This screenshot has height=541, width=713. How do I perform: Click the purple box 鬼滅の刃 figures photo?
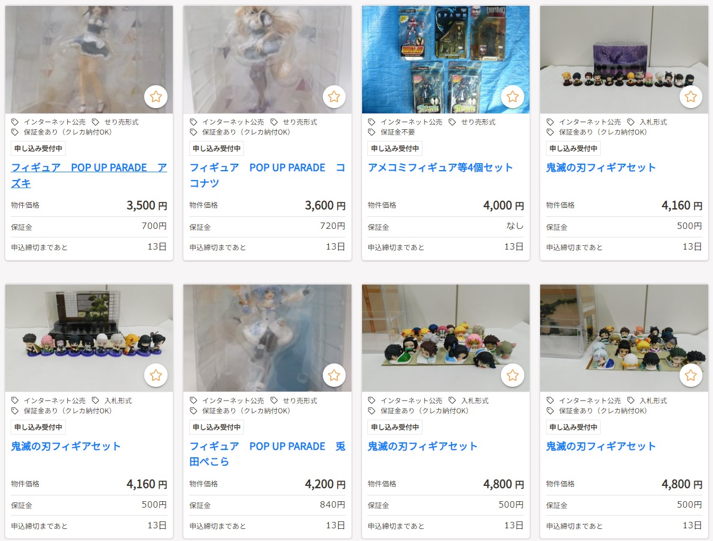(x=624, y=59)
